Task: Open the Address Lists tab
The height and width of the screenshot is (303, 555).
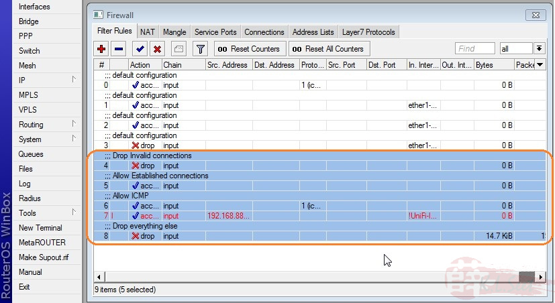Action: 313,32
